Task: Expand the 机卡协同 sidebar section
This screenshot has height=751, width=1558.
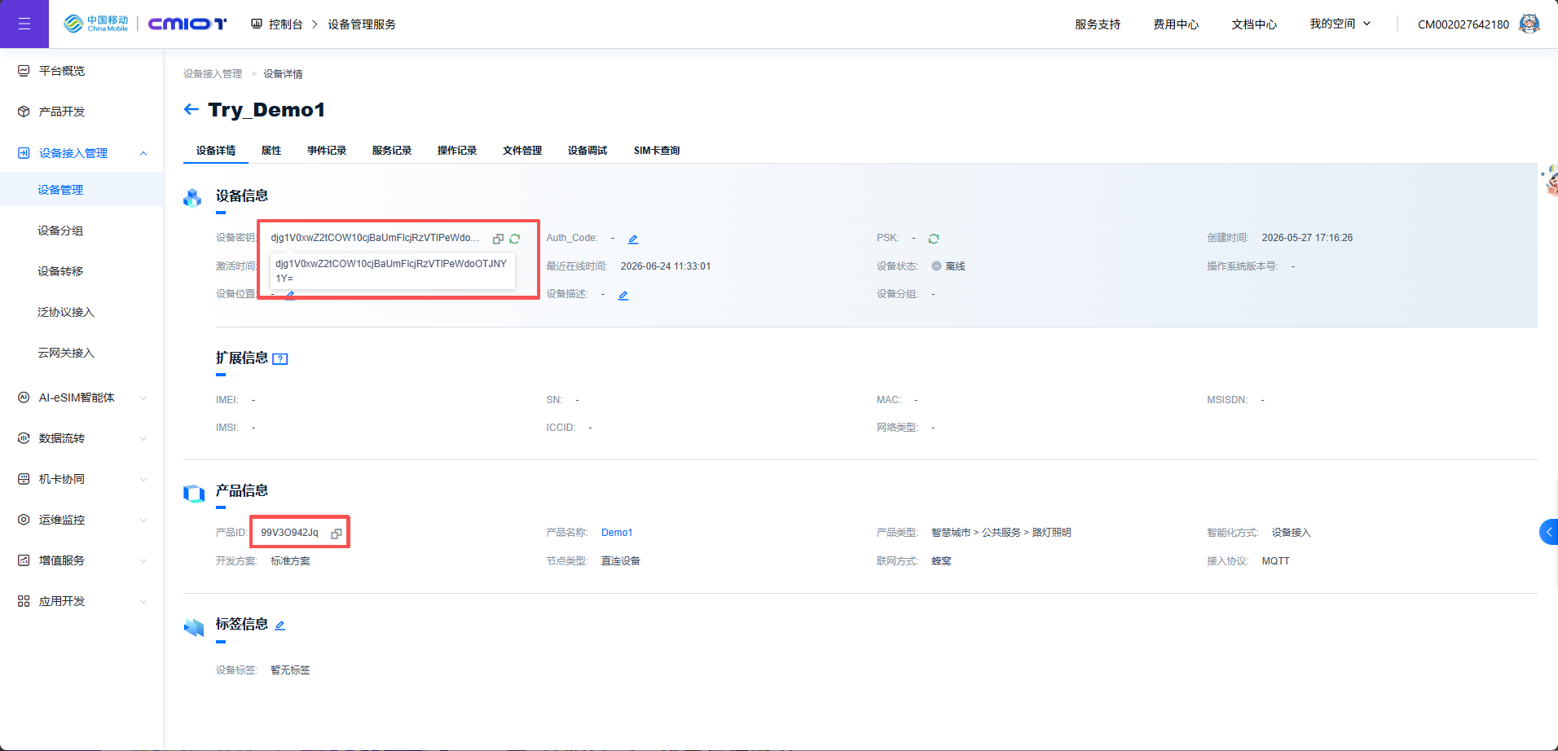Action: tap(143, 479)
